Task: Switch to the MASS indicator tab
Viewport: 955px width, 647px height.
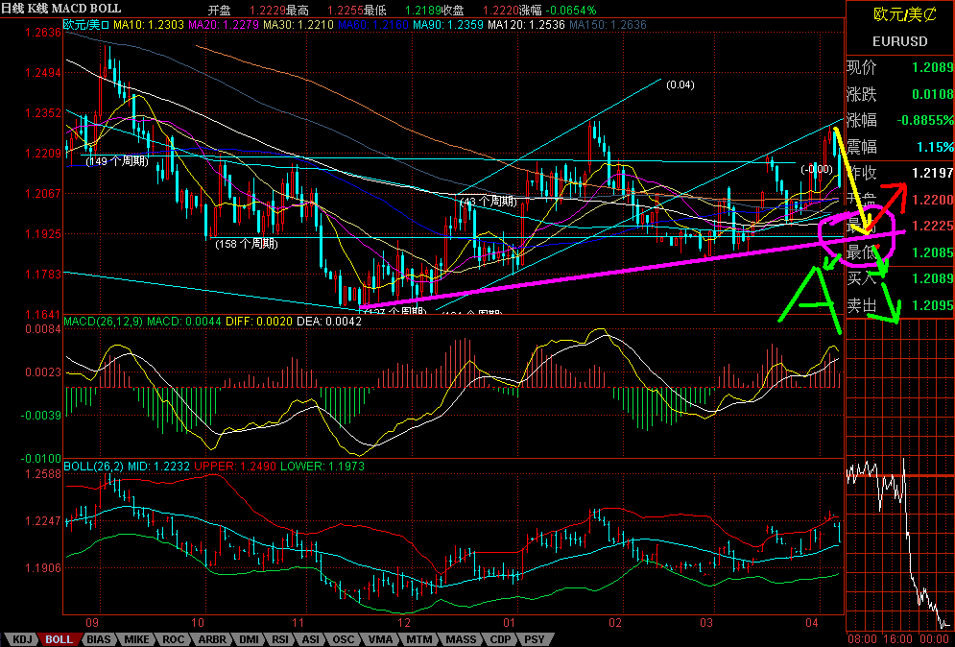Action: click(461, 639)
